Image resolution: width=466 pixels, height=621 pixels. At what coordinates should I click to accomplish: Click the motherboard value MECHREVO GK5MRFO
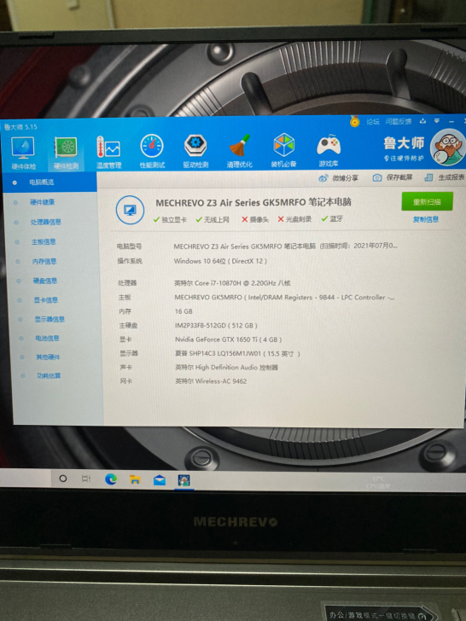coord(284,297)
